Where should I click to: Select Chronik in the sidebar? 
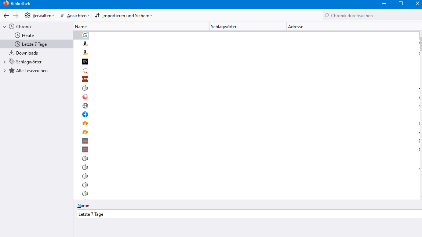pos(24,27)
